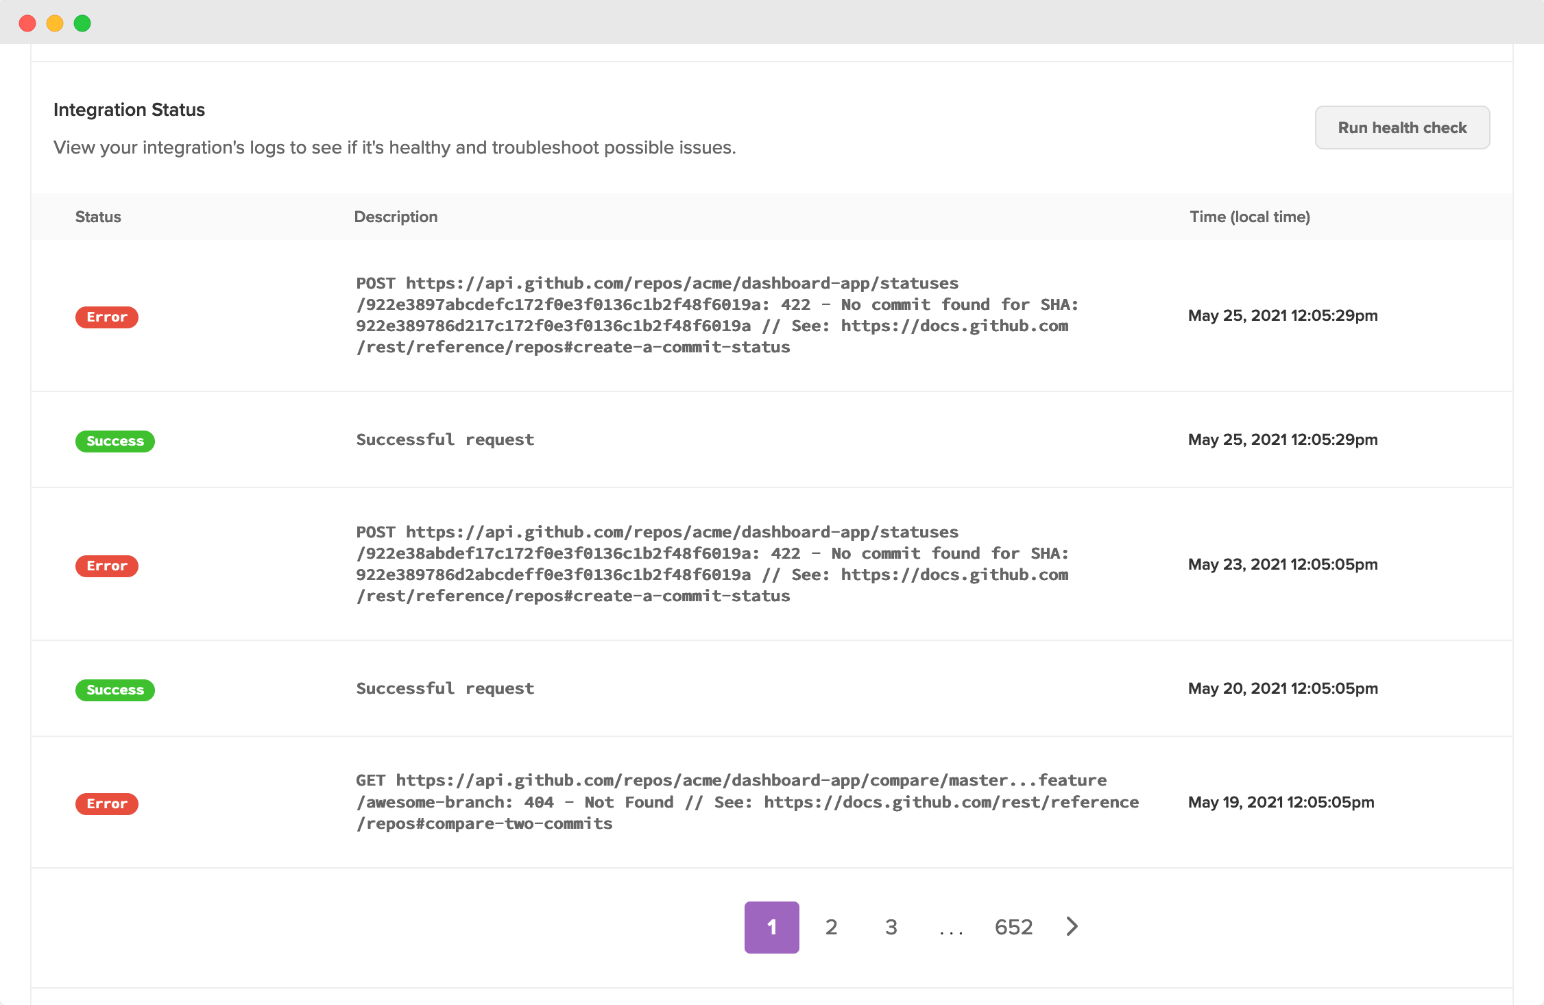1544x1005 pixels.
Task: Click the Description column header
Action: click(x=396, y=217)
